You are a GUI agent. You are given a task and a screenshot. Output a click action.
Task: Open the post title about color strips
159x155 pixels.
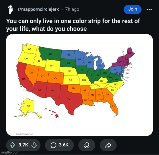point(73,25)
